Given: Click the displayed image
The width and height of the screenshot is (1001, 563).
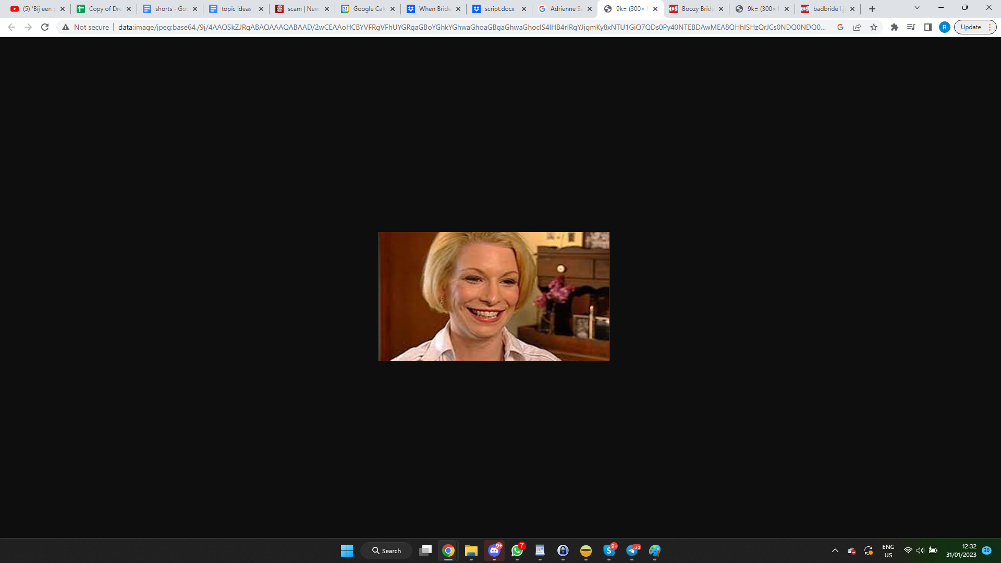Looking at the screenshot, I should coord(494,296).
